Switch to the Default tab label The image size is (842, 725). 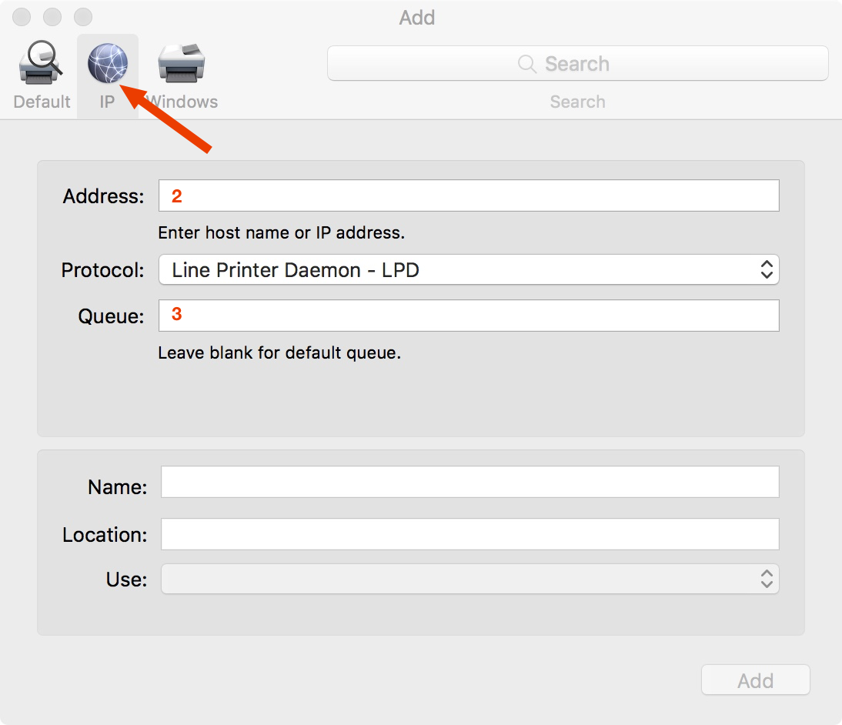[x=42, y=102]
